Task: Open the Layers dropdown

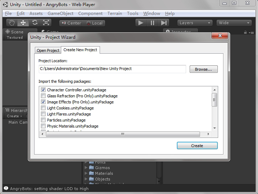Action: click(x=195, y=23)
